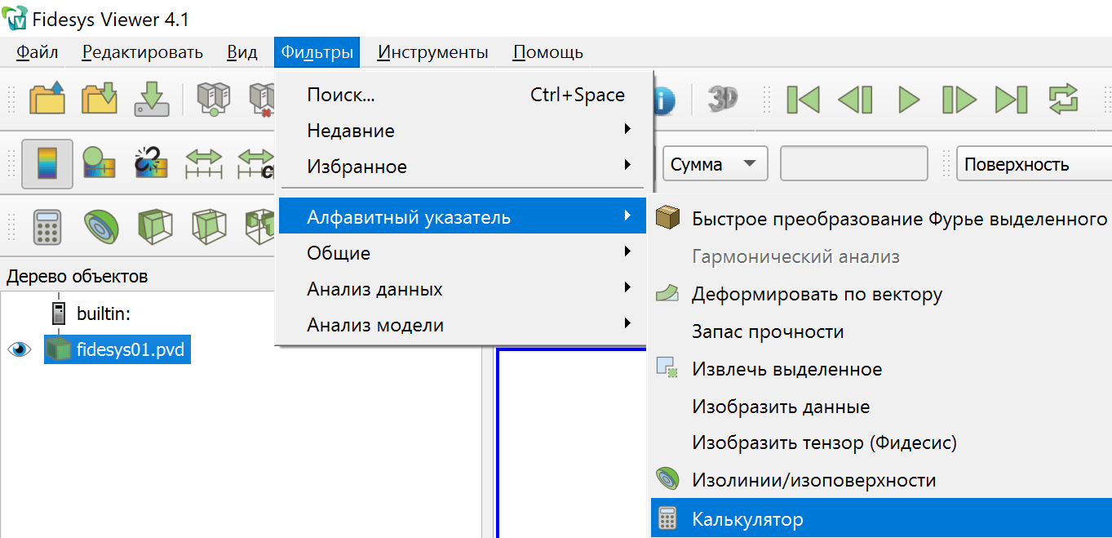1112x538 pixels.
Task: Toggle the color legend visibility icon
Action: coord(47,162)
